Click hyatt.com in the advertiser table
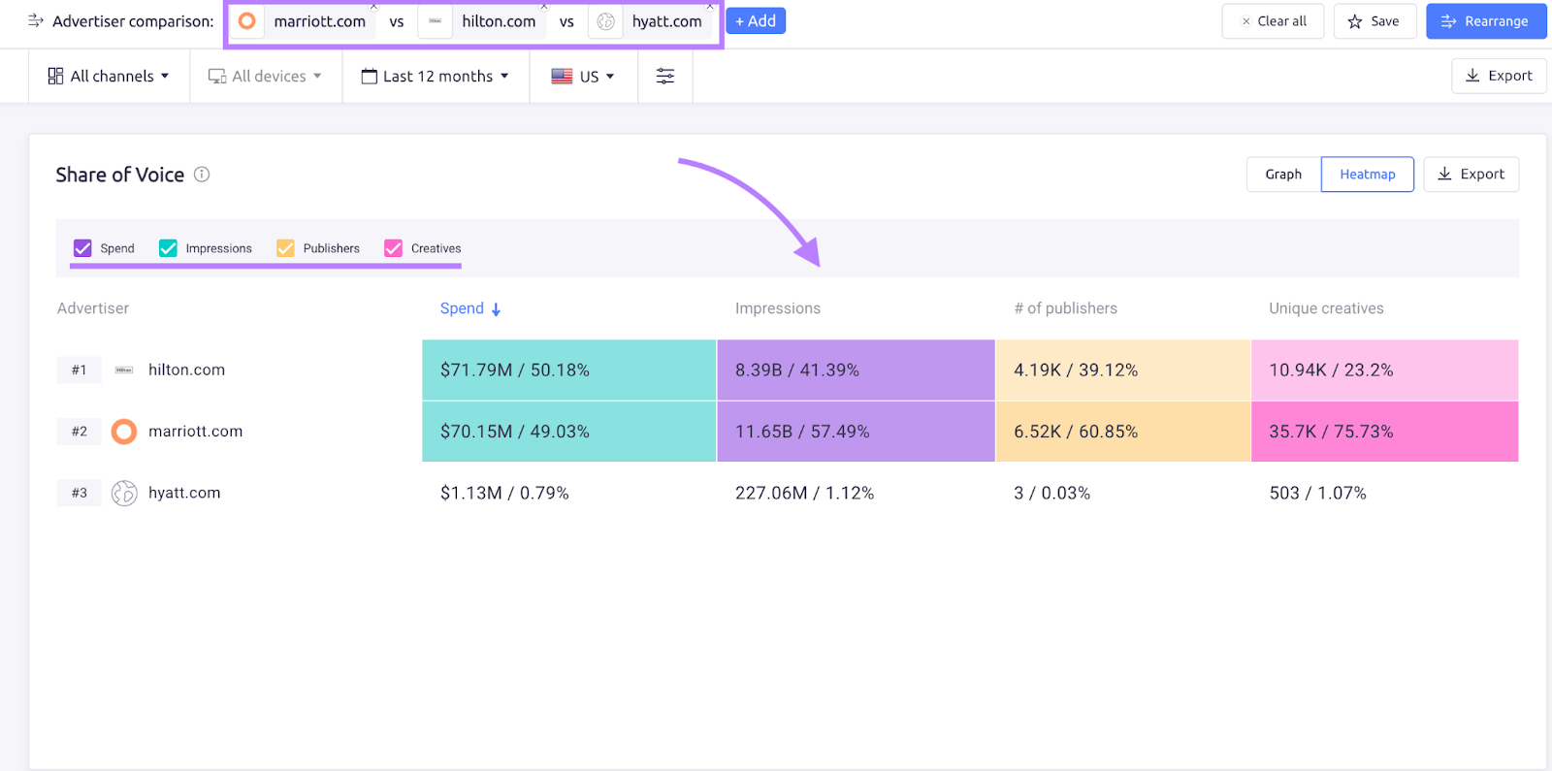Image resolution: width=1552 pixels, height=771 pixels. 184,493
